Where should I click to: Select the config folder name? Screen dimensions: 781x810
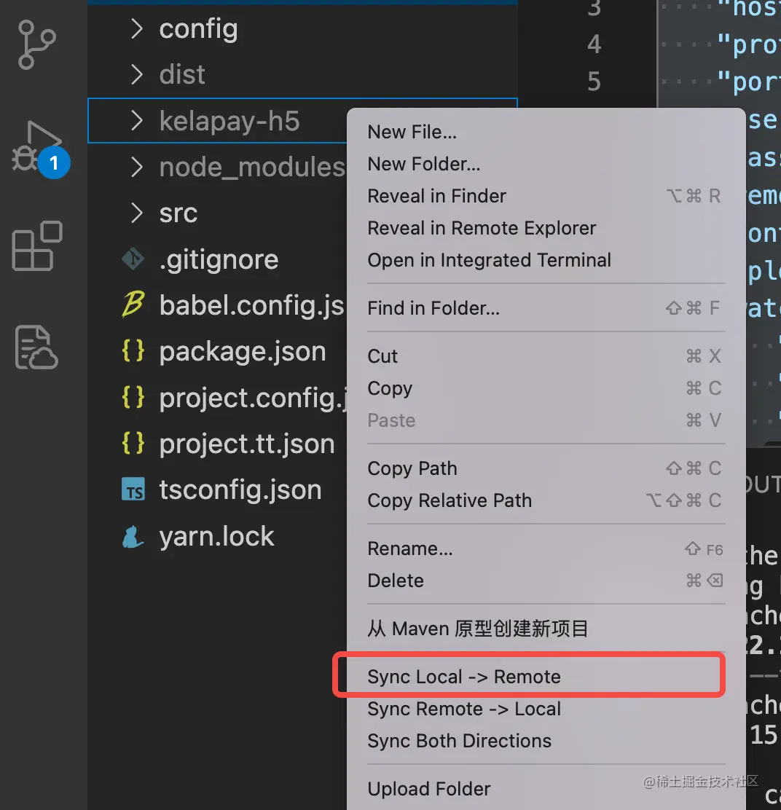[x=198, y=29]
